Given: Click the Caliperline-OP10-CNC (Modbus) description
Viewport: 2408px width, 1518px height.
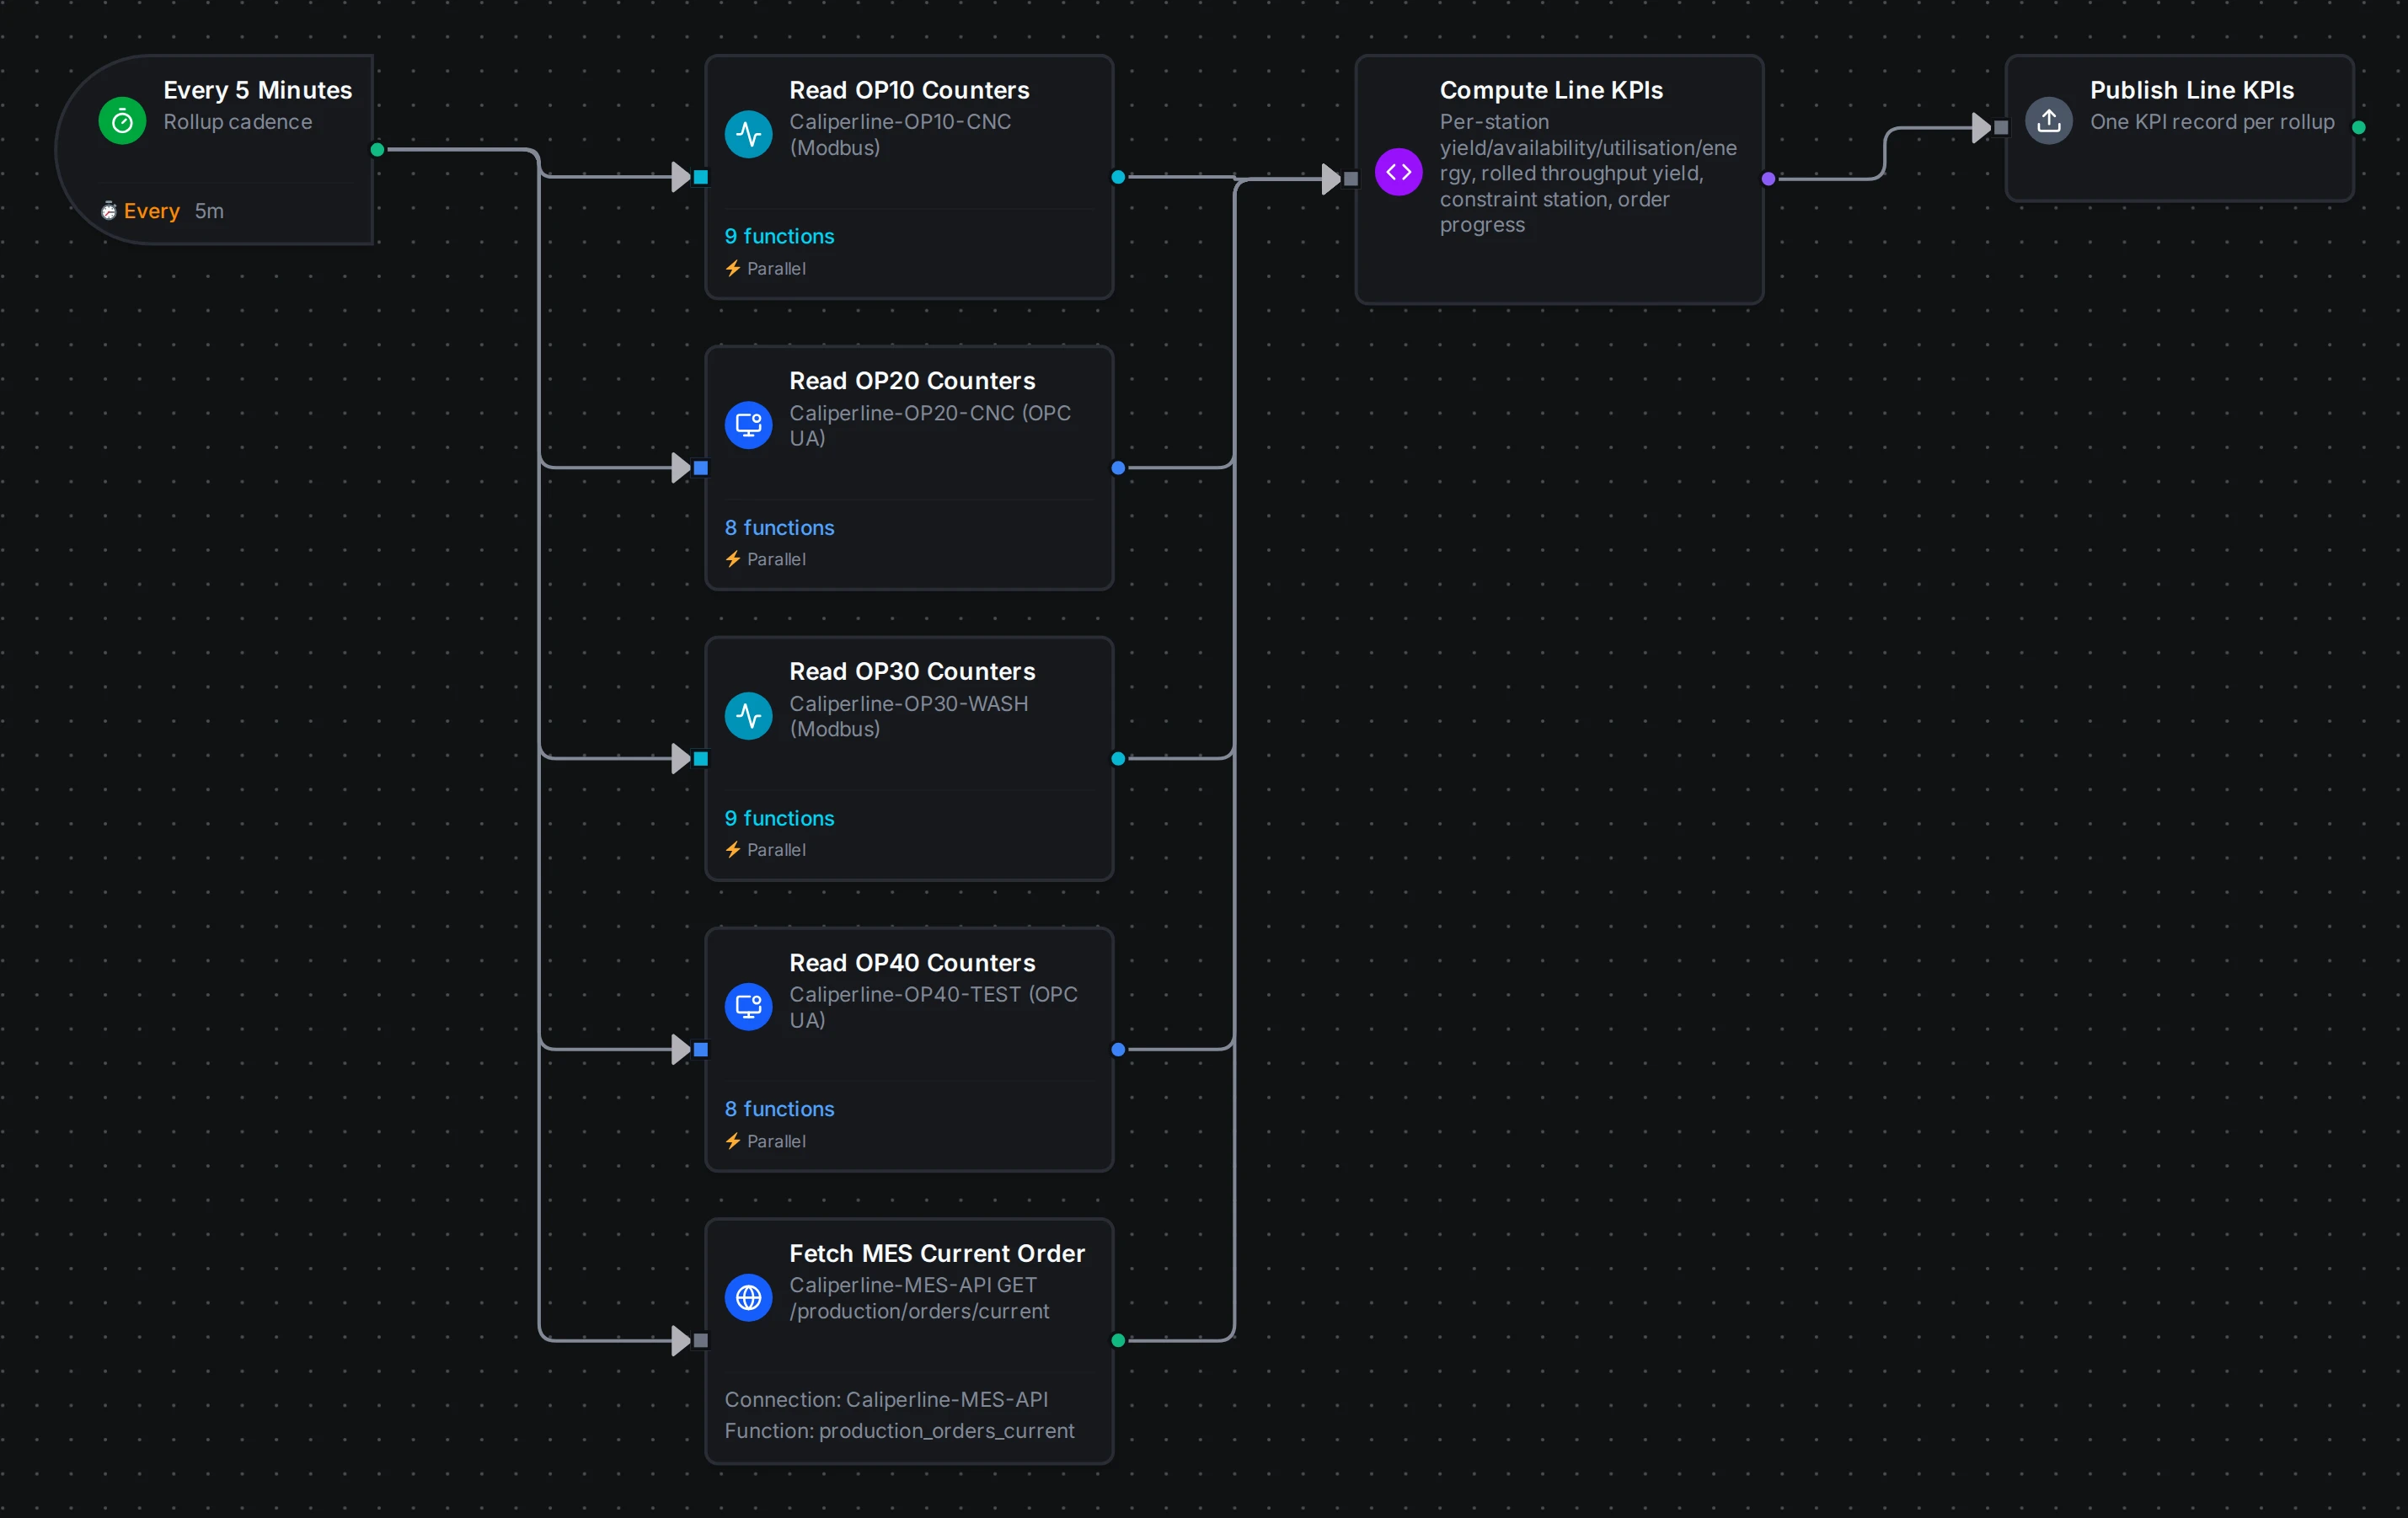Looking at the screenshot, I should (x=900, y=134).
